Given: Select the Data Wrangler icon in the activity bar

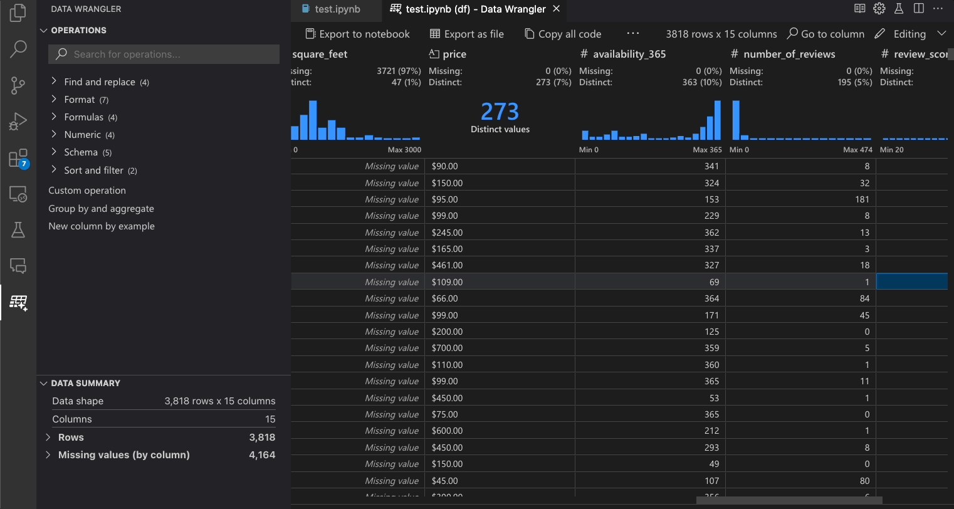Looking at the screenshot, I should (18, 303).
